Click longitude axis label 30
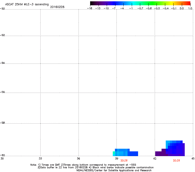Screen dimensions: 195x172 pos(2,159)
